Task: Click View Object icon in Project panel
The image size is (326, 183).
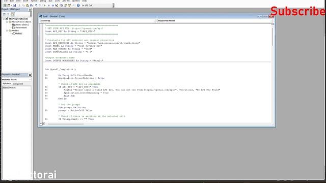Action: point(8,14)
